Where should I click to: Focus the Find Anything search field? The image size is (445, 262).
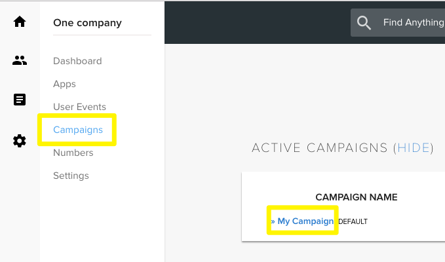click(x=398, y=22)
